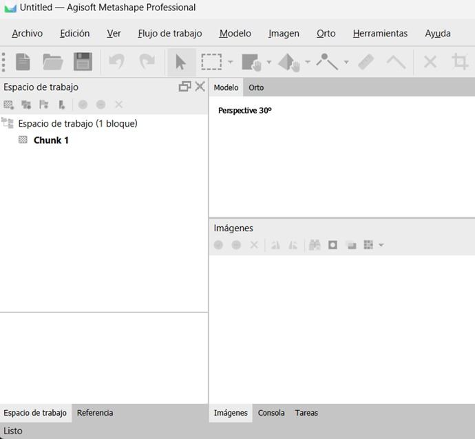Screen dimensions: 475x439
Task: Switch to the Modelo view tab
Action: click(226, 87)
